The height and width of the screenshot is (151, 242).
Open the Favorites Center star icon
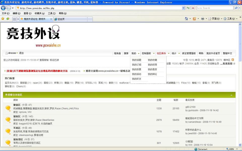coord(3,19)
